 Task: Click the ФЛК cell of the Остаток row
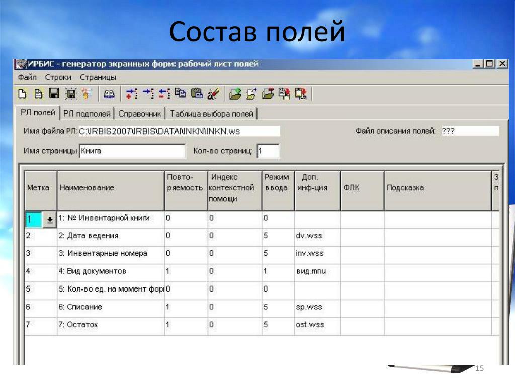click(362, 326)
